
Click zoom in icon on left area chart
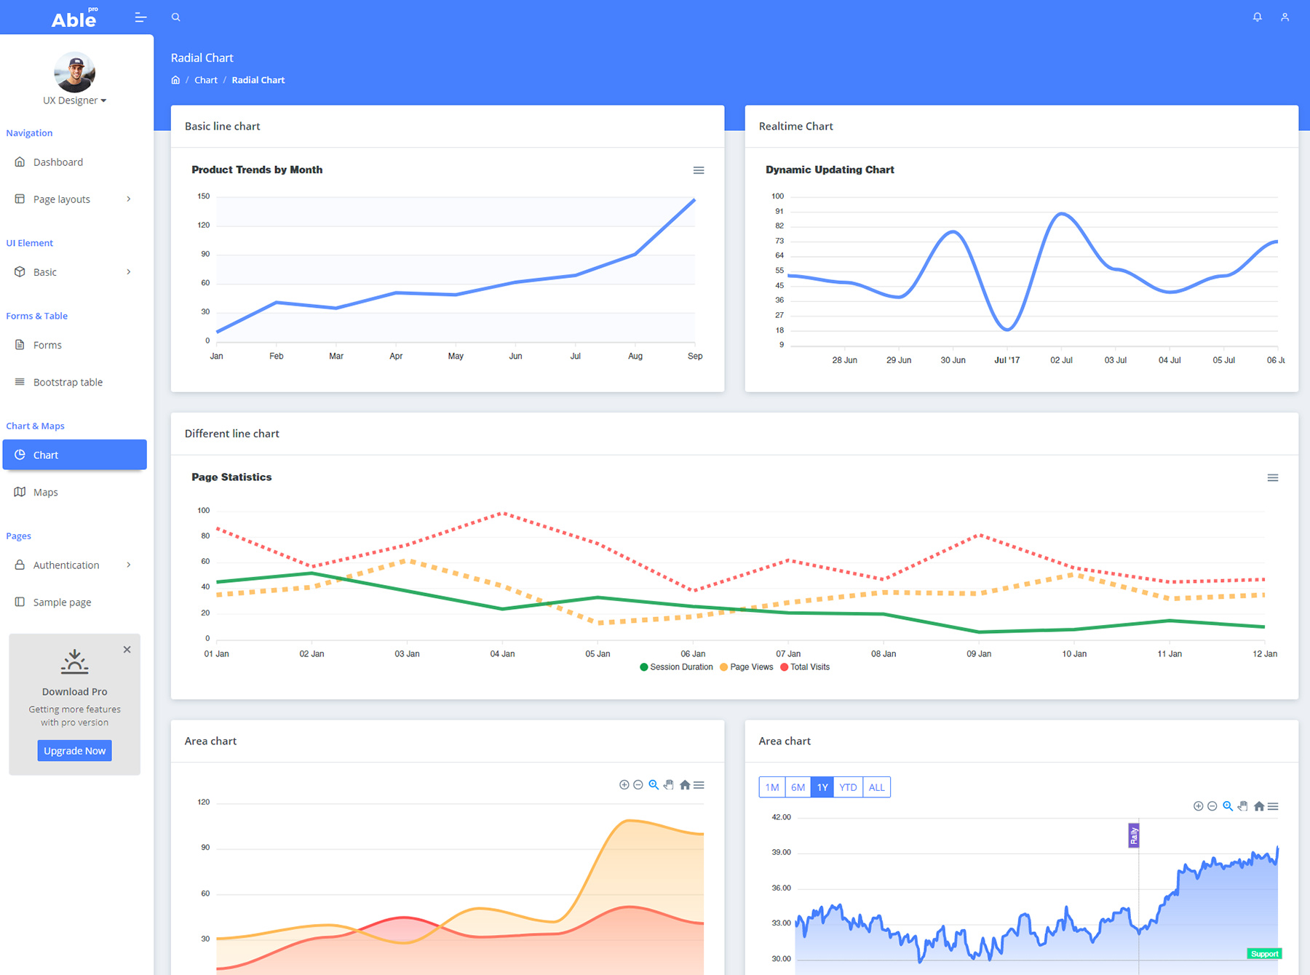point(624,785)
